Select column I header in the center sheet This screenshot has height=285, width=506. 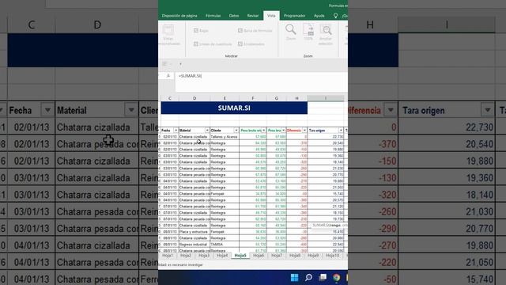(x=326, y=98)
